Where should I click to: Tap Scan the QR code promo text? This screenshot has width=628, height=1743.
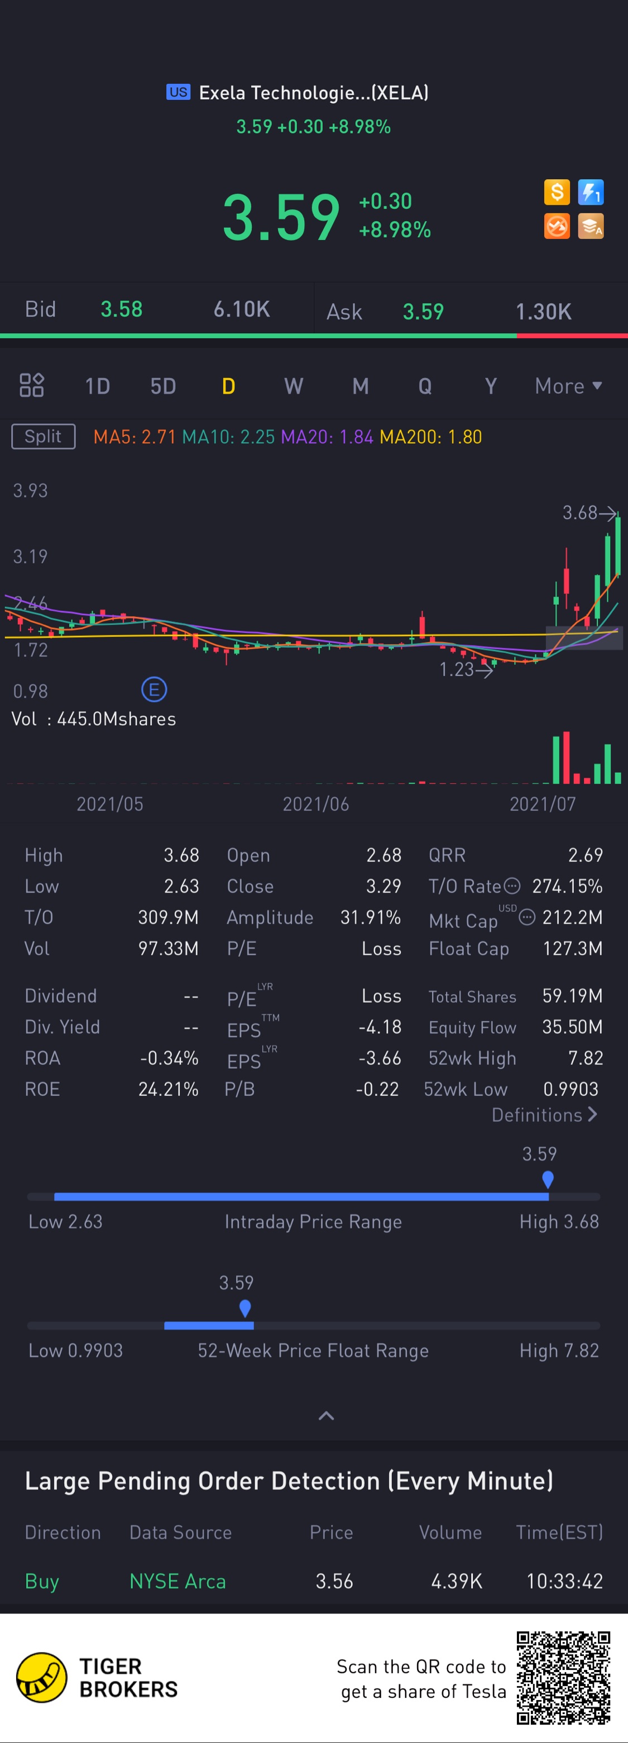pos(421,1679)
